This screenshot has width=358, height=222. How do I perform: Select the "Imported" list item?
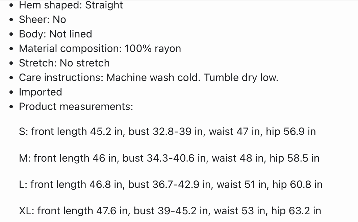pos(41,92)
